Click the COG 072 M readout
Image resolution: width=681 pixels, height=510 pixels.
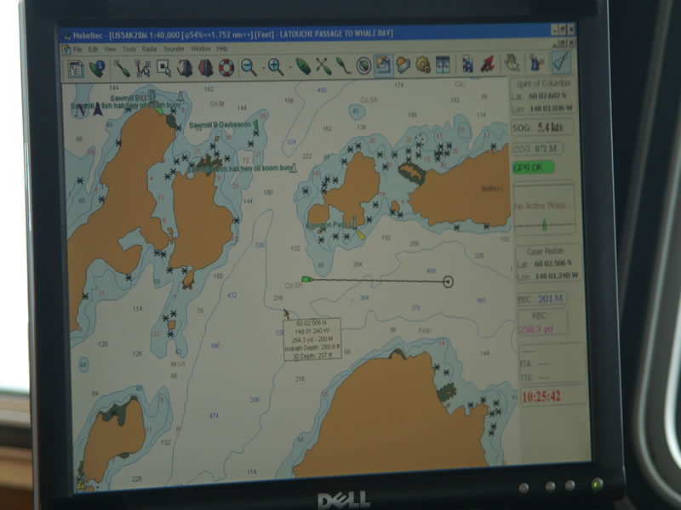click(537, 149)
